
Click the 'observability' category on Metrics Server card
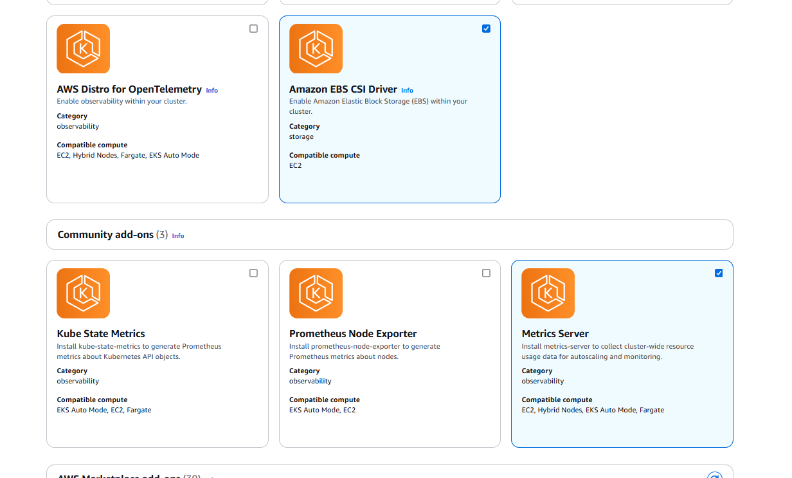543,381
